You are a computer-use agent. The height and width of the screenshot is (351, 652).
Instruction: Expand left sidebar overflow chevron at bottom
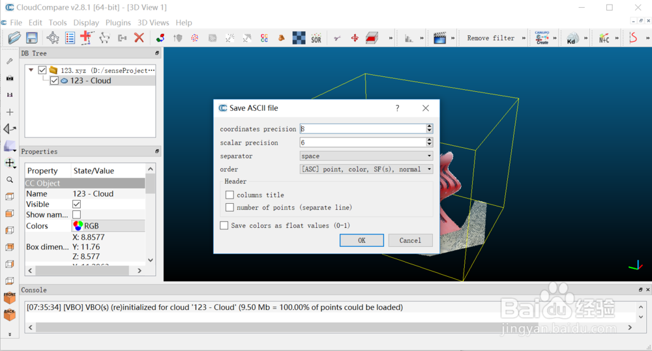pyautogui.click(x=10, y=334)
